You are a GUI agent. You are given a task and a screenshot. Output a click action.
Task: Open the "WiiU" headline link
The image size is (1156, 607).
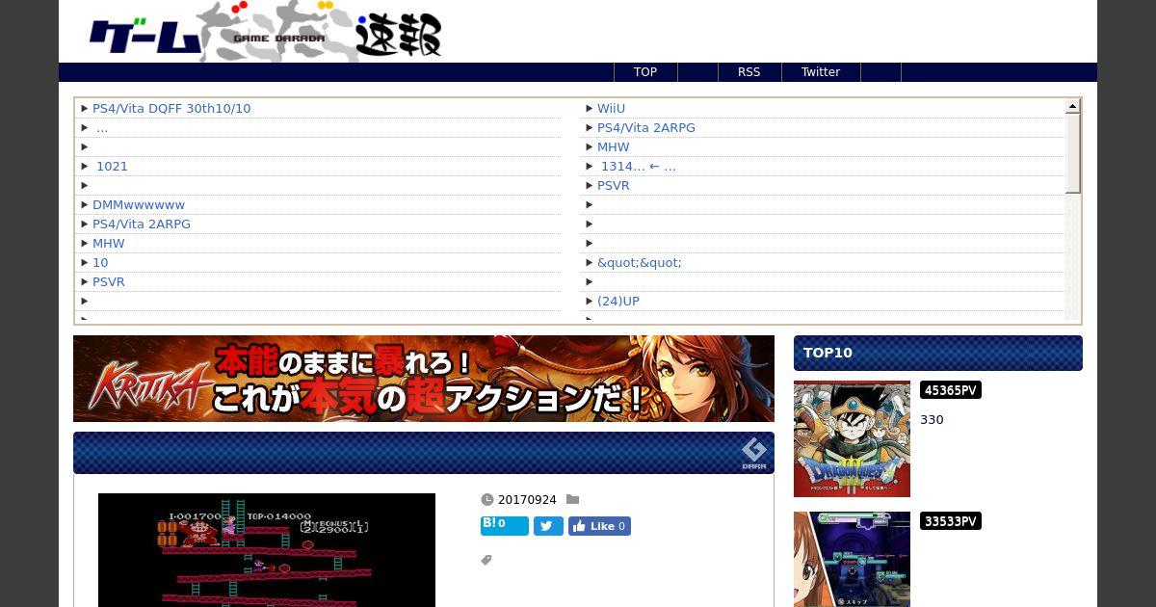611,109
